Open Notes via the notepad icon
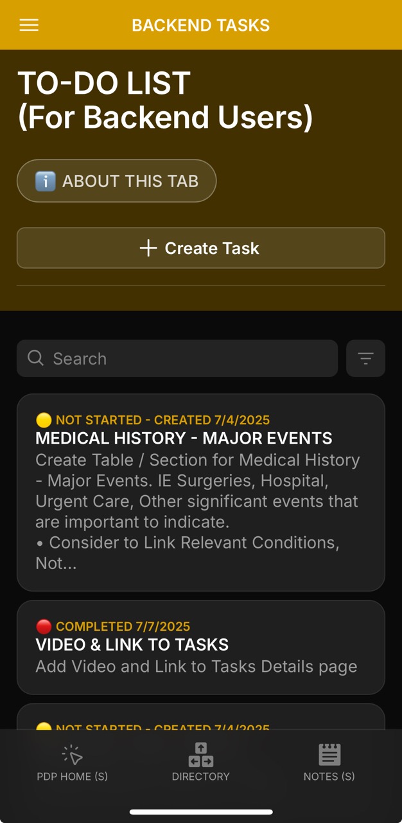Image resolution: width=402 pixels, height=823 pixels. (329, 755)
